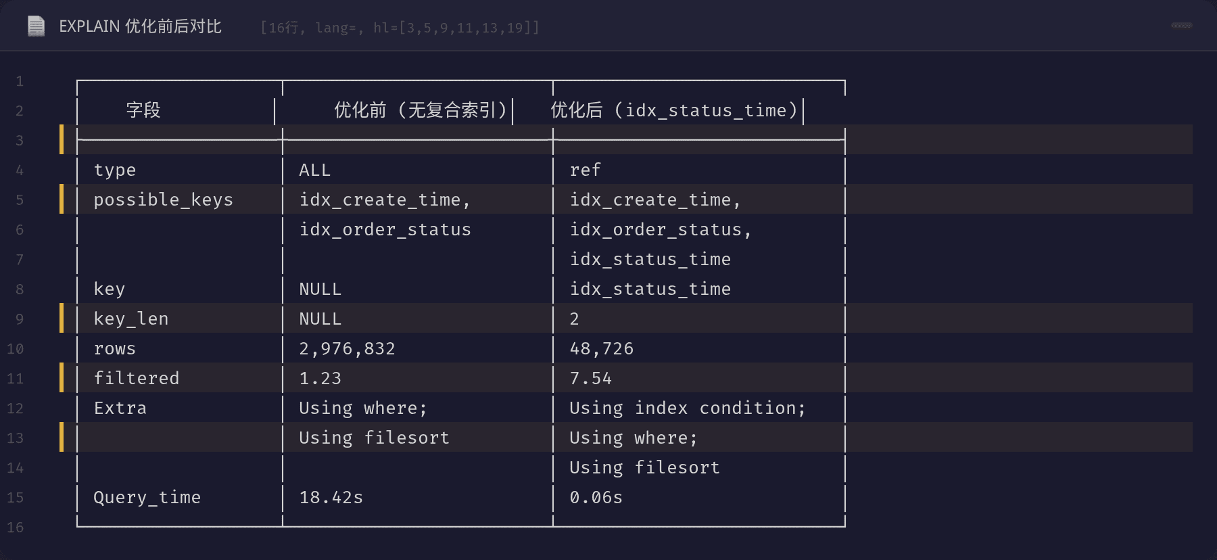Click filtered value '7.54'

click(590, 379)
